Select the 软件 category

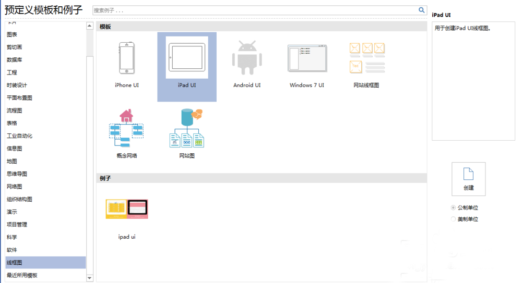45,250
